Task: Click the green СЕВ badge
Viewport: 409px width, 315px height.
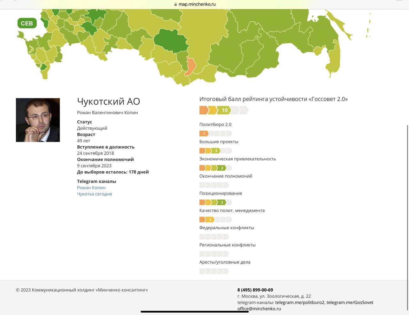Action: (x=27, y=23)
